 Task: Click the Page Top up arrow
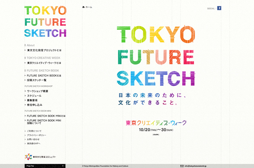coord(63,166)
